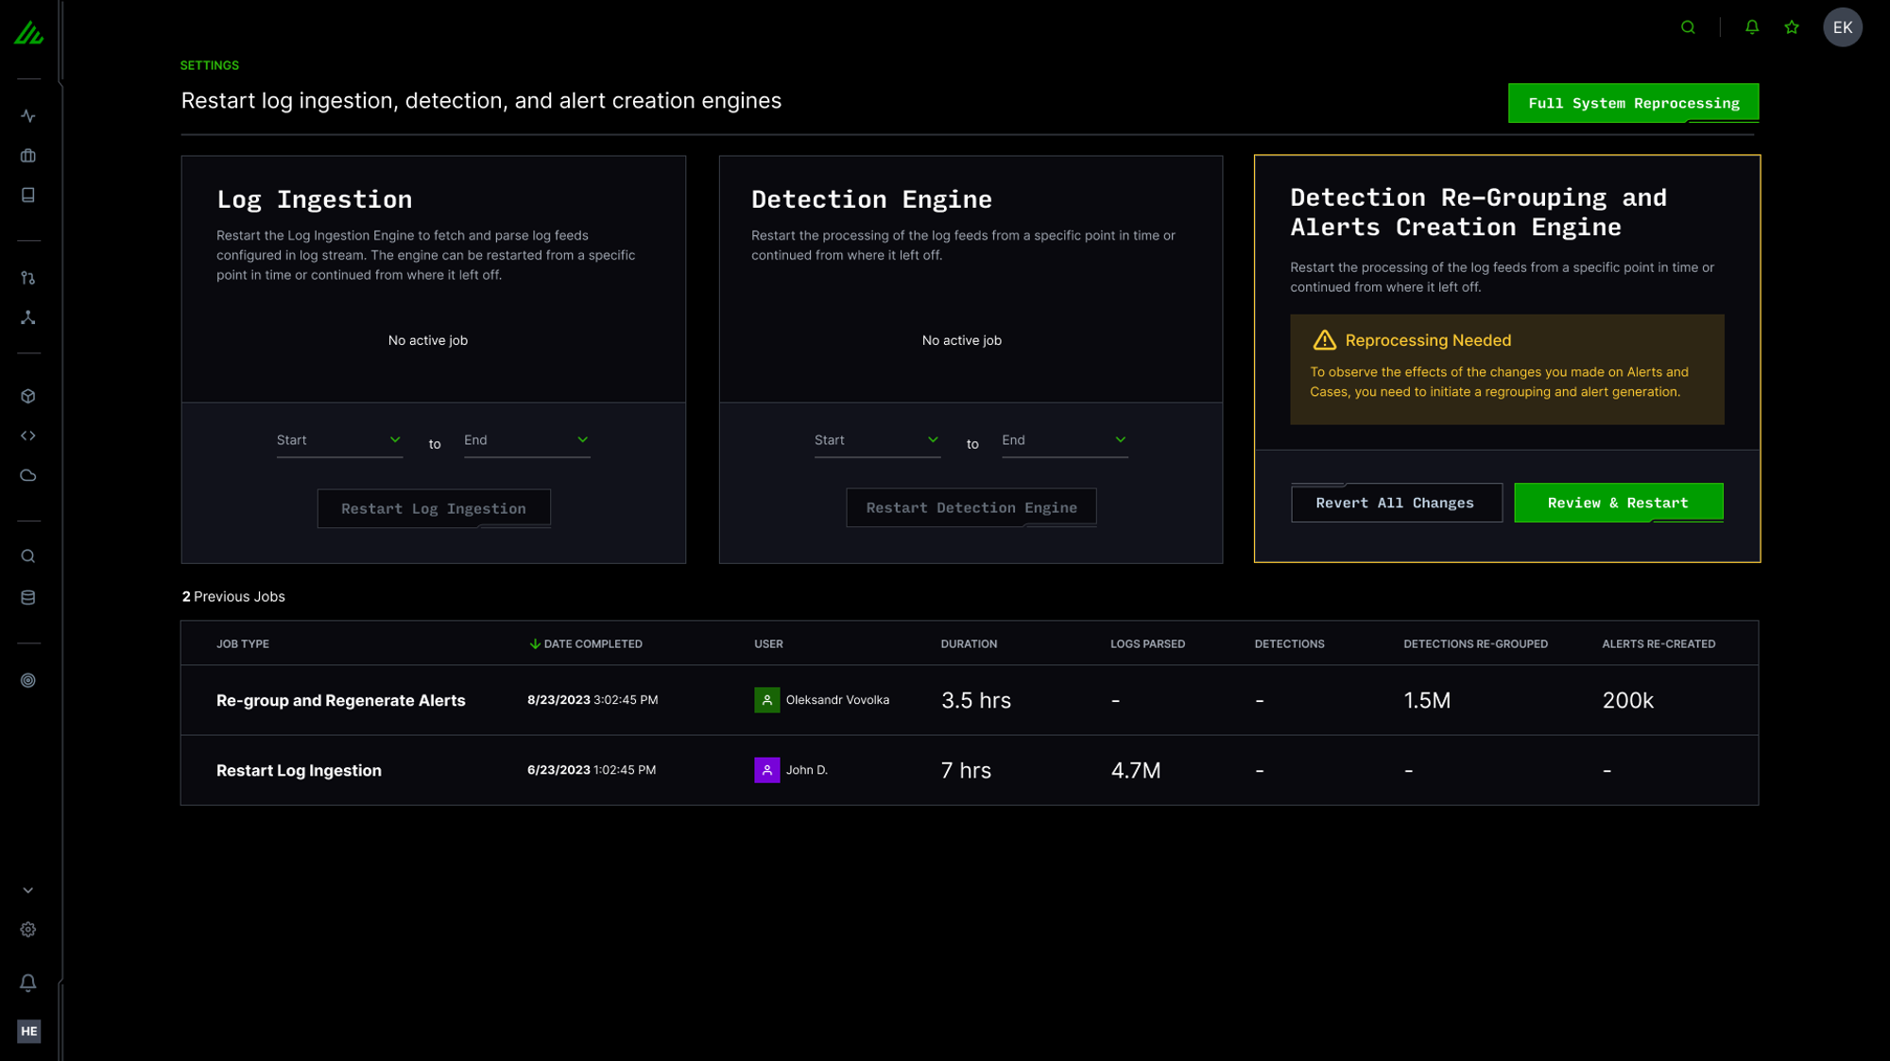The height and width of the screenshot is (1061, 1890).
Task: Open notifications bell in top bar
Action: click(1751, 27)
